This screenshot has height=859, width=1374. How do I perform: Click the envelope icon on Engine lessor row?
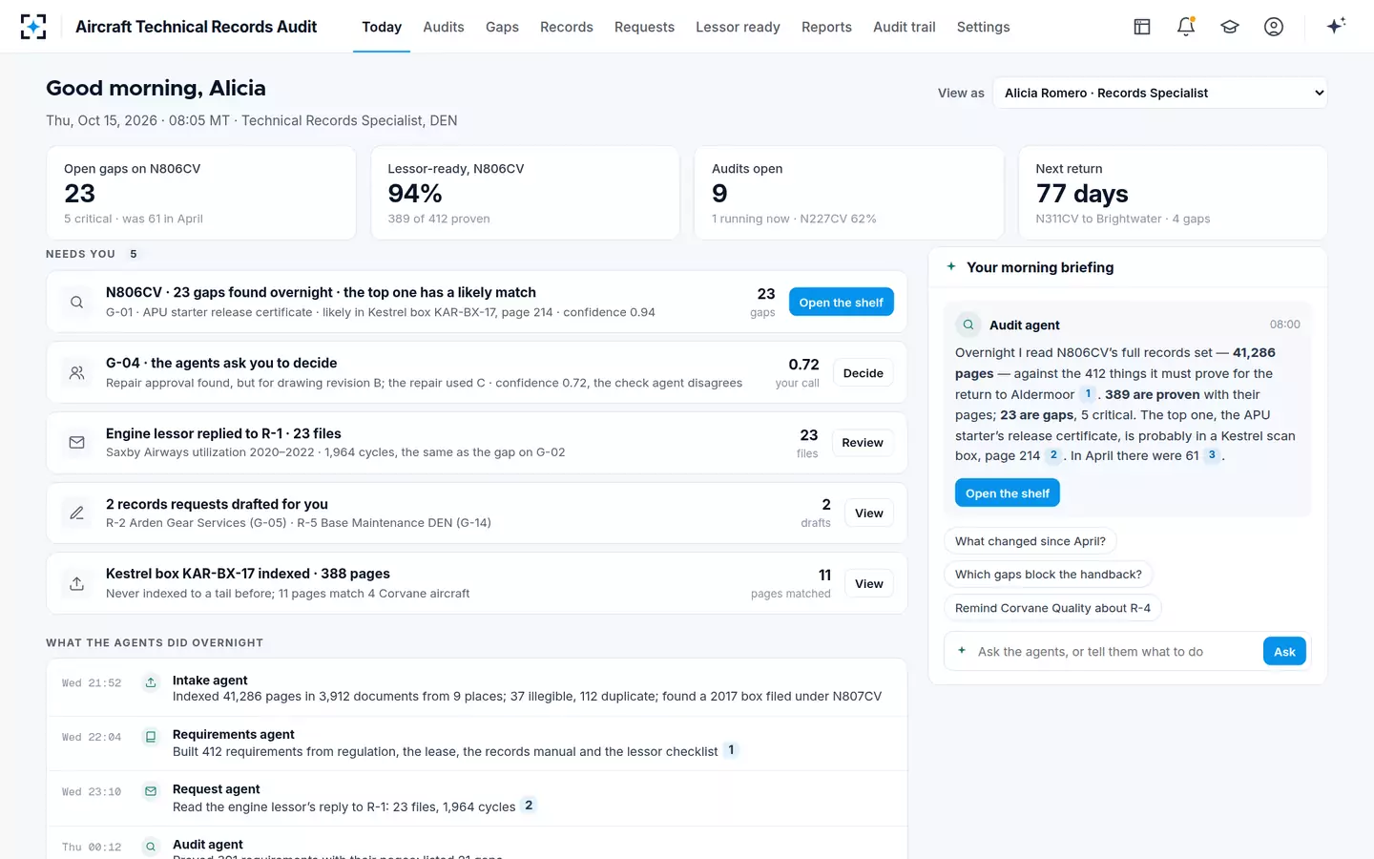[x=76, y=443]
